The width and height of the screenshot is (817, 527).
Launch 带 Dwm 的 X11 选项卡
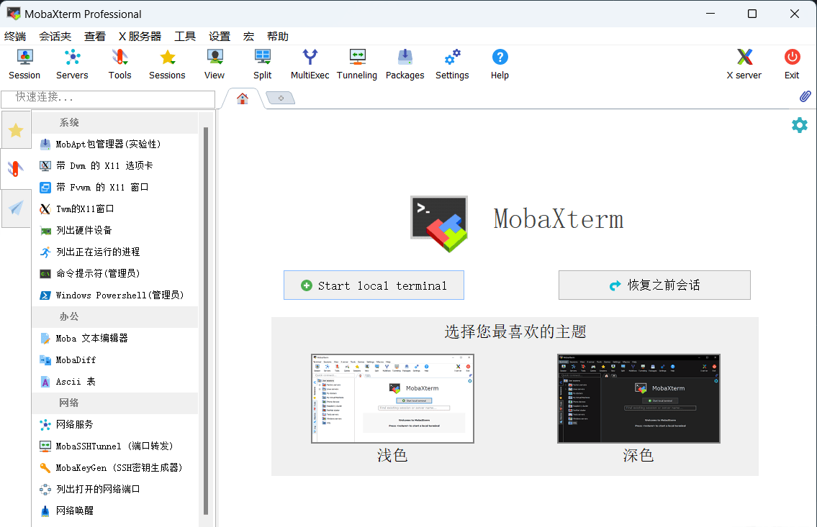pos(114,165)
